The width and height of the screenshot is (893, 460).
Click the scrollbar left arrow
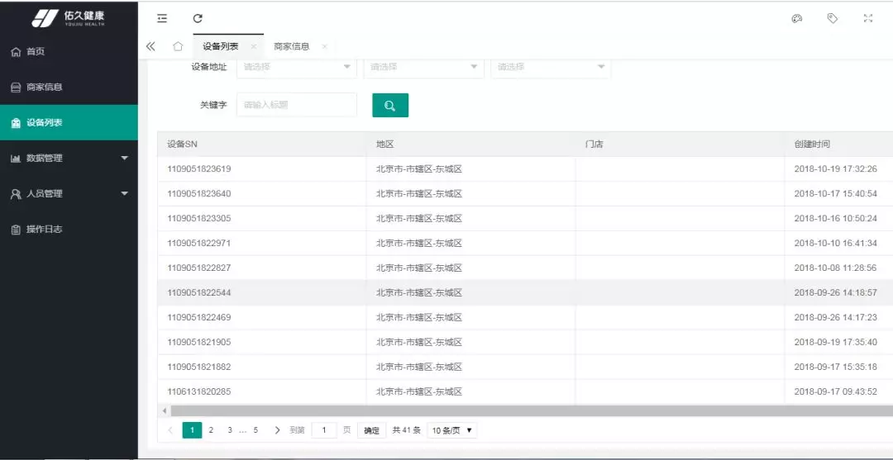click(164, 410)
